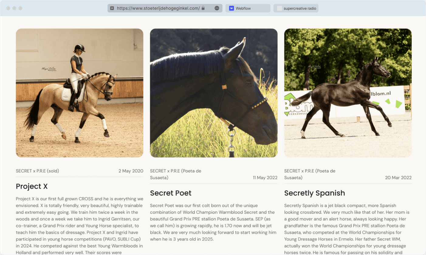Click the 11 May 2022 date

pyautogui.click(x=265, y=177)
